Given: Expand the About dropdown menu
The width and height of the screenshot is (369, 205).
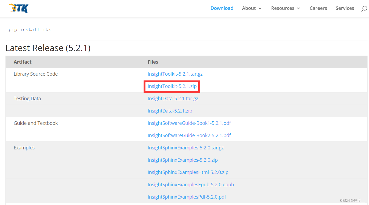Looking at the screenshot, I should (x=249, y=8).
